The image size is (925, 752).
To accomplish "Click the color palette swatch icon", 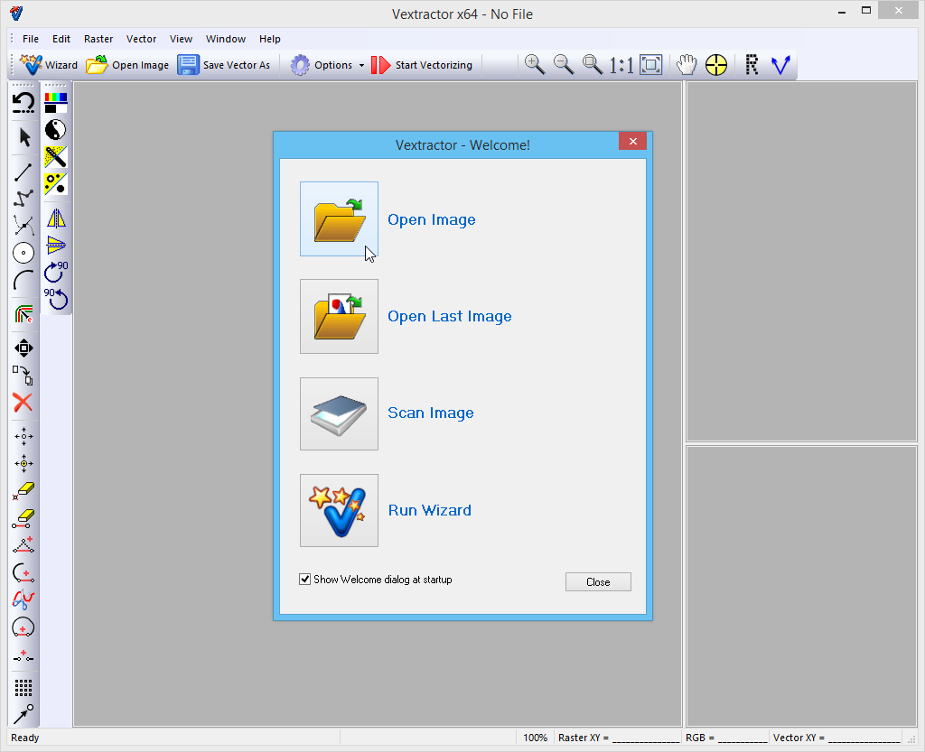I will [x=56, y=102].
